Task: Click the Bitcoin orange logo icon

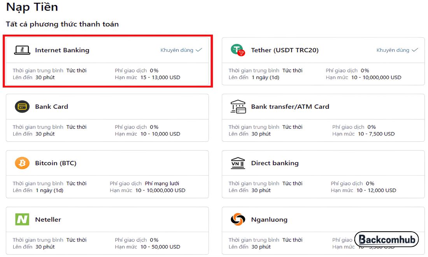Action: (22, 163)
